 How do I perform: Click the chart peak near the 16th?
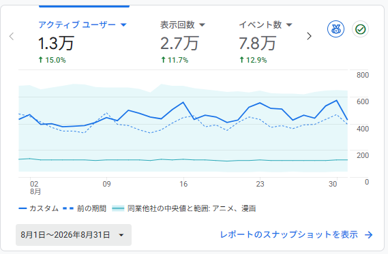tap(183, 102)
